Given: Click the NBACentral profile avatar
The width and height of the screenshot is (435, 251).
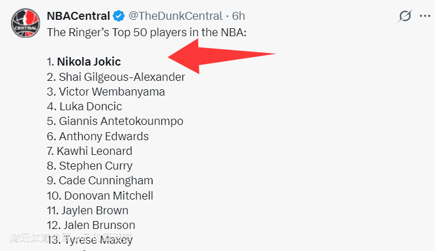Looking at the screenshot, I should click(25, 22).
